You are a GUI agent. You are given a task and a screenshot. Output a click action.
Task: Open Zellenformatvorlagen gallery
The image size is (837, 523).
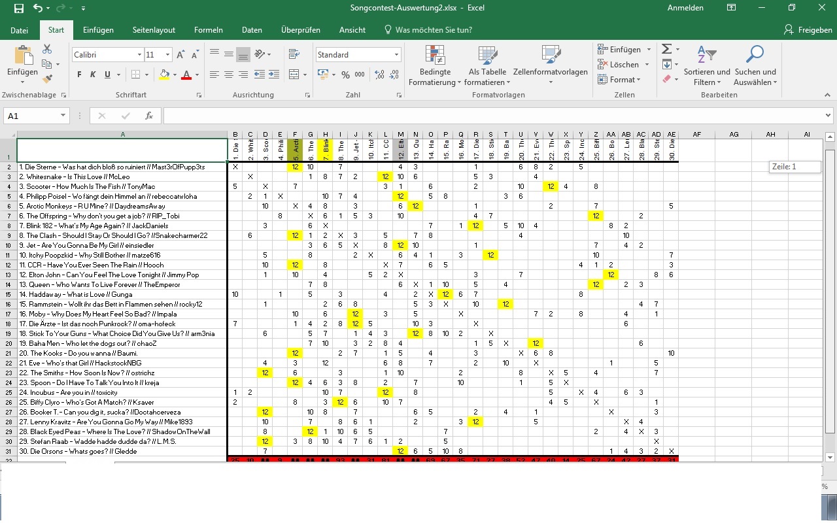click(551, 66)
